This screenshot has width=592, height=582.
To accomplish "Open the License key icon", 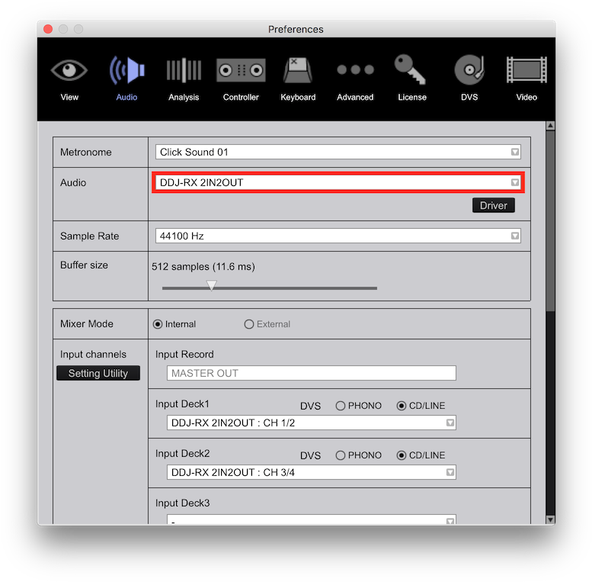I will click(411, 69).
